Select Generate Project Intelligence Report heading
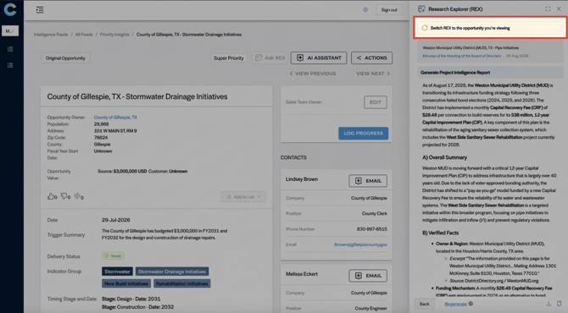This screenshot has height=313, width=568. point(455,73)
